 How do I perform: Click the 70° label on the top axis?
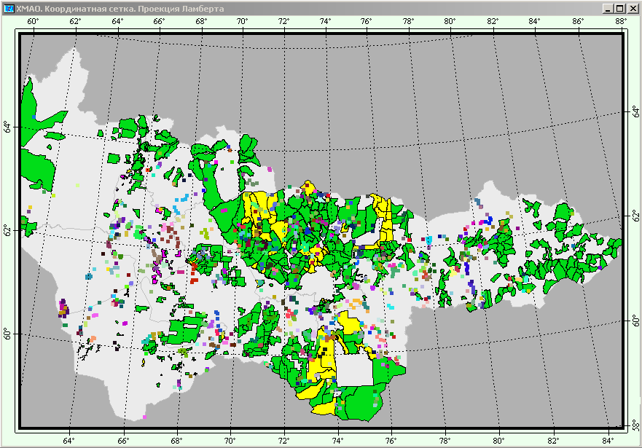pos(243,21)
